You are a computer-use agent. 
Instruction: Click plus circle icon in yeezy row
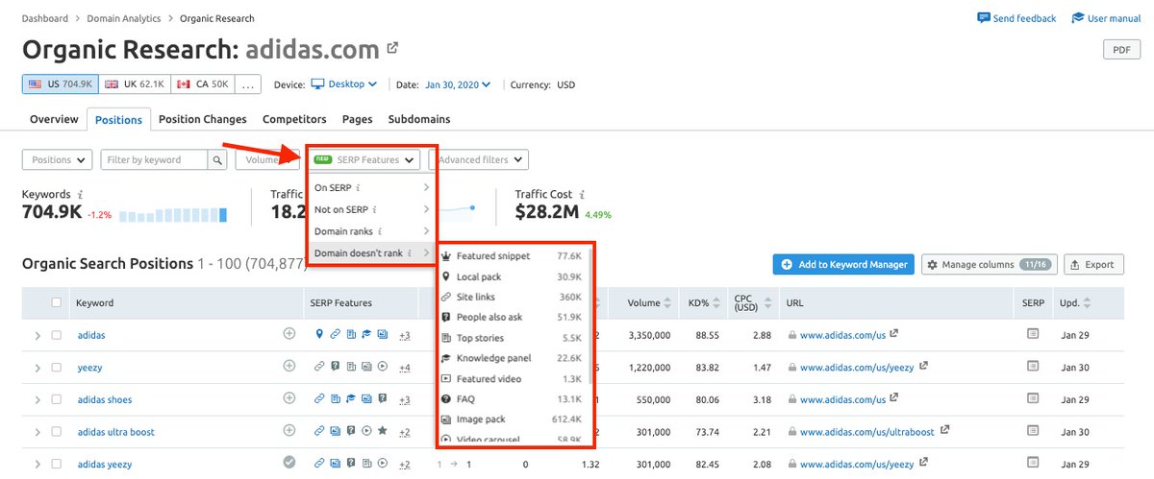click(x=288, y=366)
